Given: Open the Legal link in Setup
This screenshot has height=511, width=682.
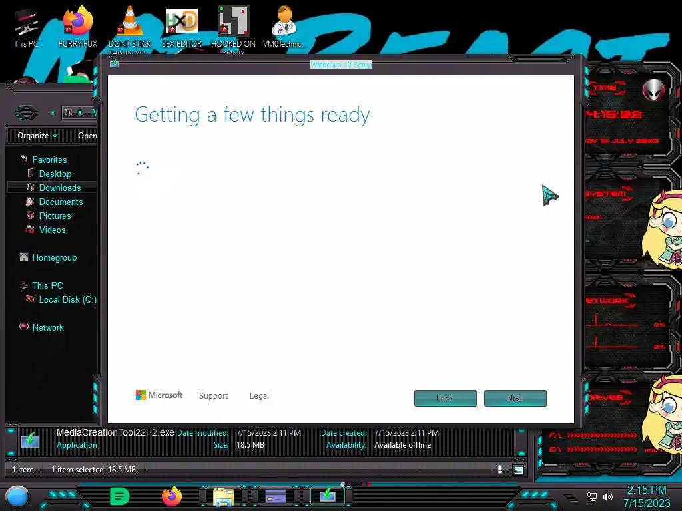Looking at the screenshot, I should [259, 395].
